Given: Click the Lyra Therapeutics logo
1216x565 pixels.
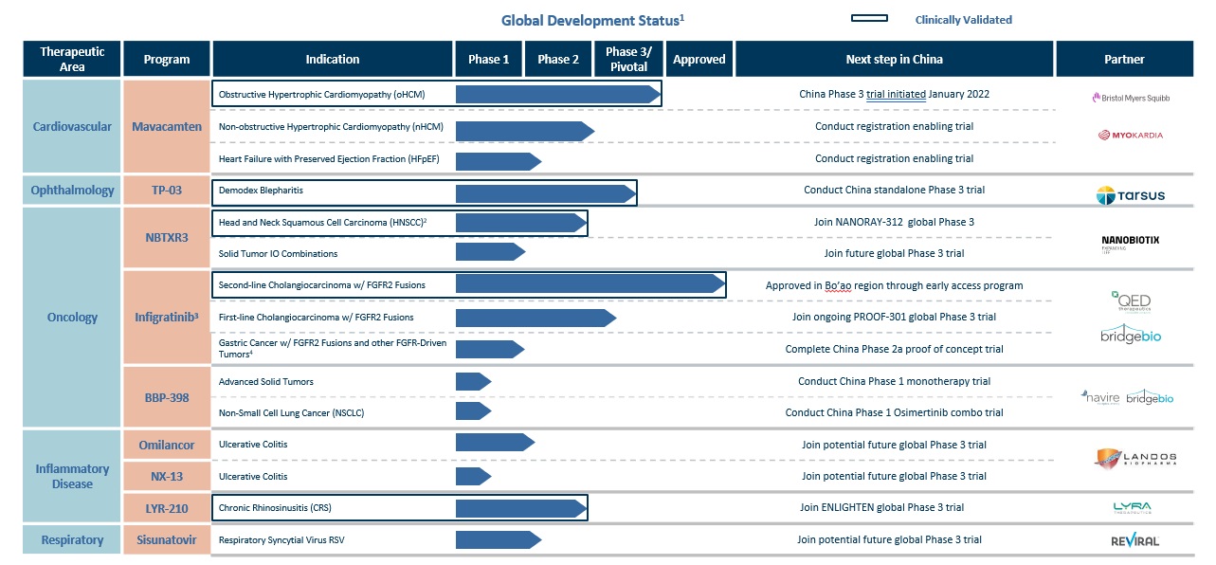Looking at the screenshot, I should pos(1132,509).
